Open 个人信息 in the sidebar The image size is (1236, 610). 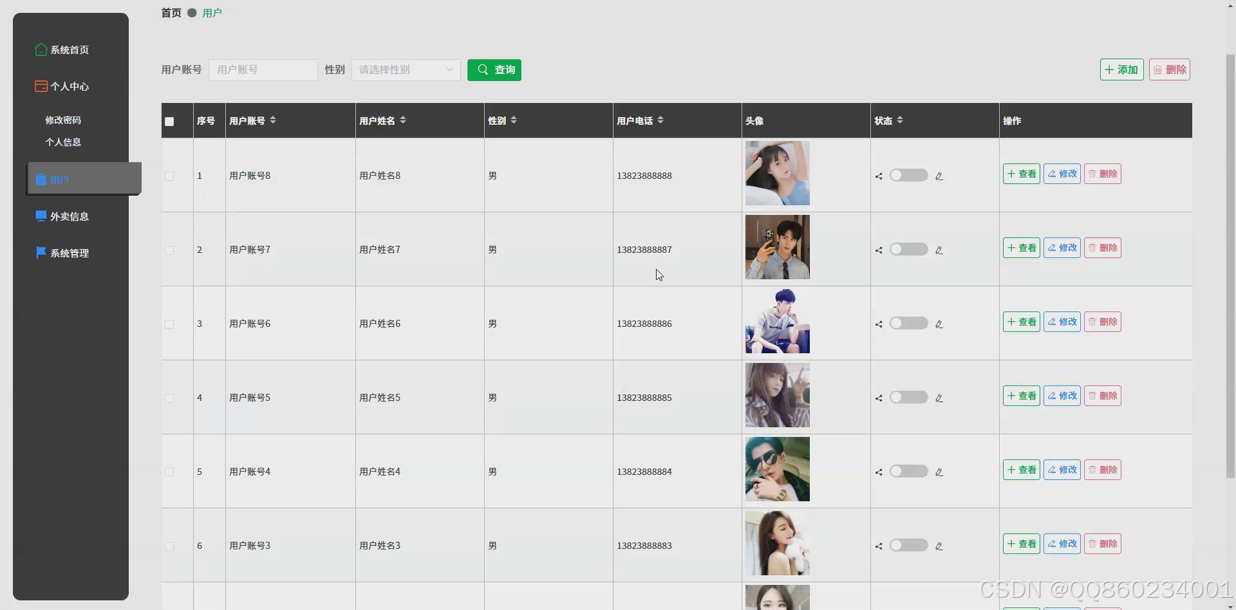[63, 142]
